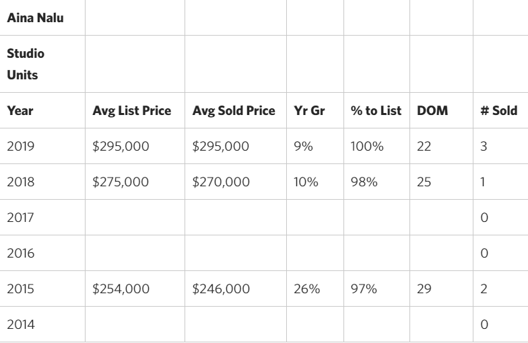
Task: Click the 2019 $295,000 list price cell
Action: tap(135, 146)
